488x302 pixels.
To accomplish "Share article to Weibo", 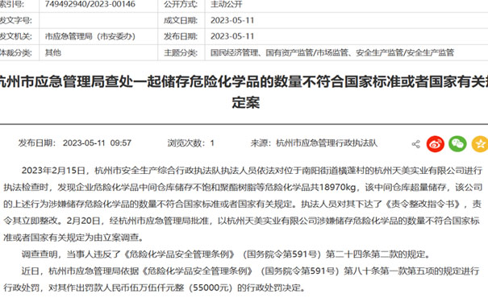I will point(435,144).
